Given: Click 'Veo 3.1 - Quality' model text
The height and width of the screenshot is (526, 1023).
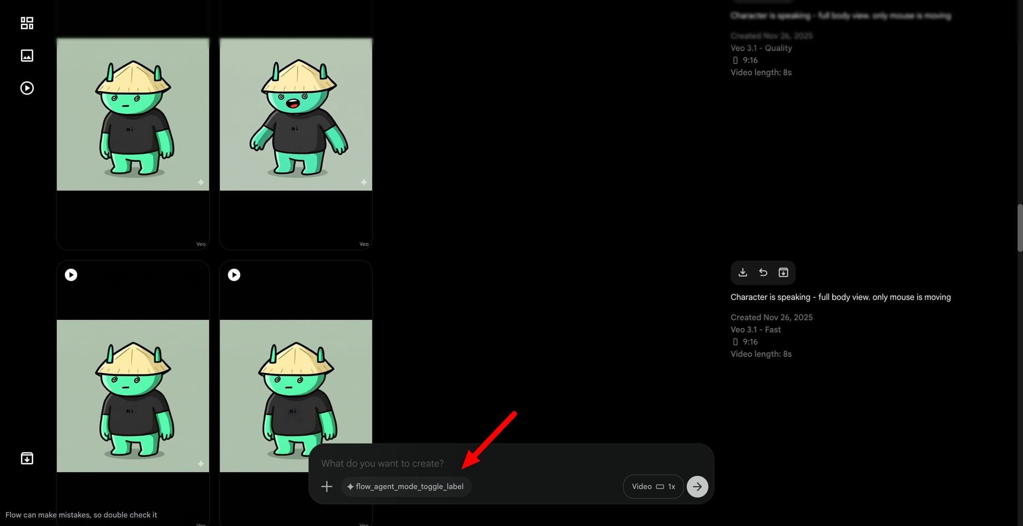Looking at the screenshot, I should click(x=761, y=48).
